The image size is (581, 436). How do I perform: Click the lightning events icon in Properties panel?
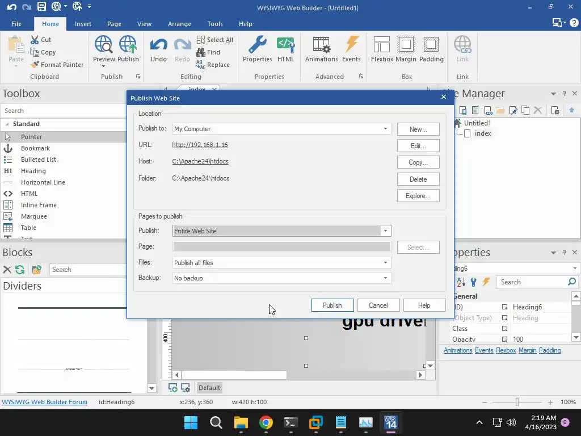(x=486, y=282)
